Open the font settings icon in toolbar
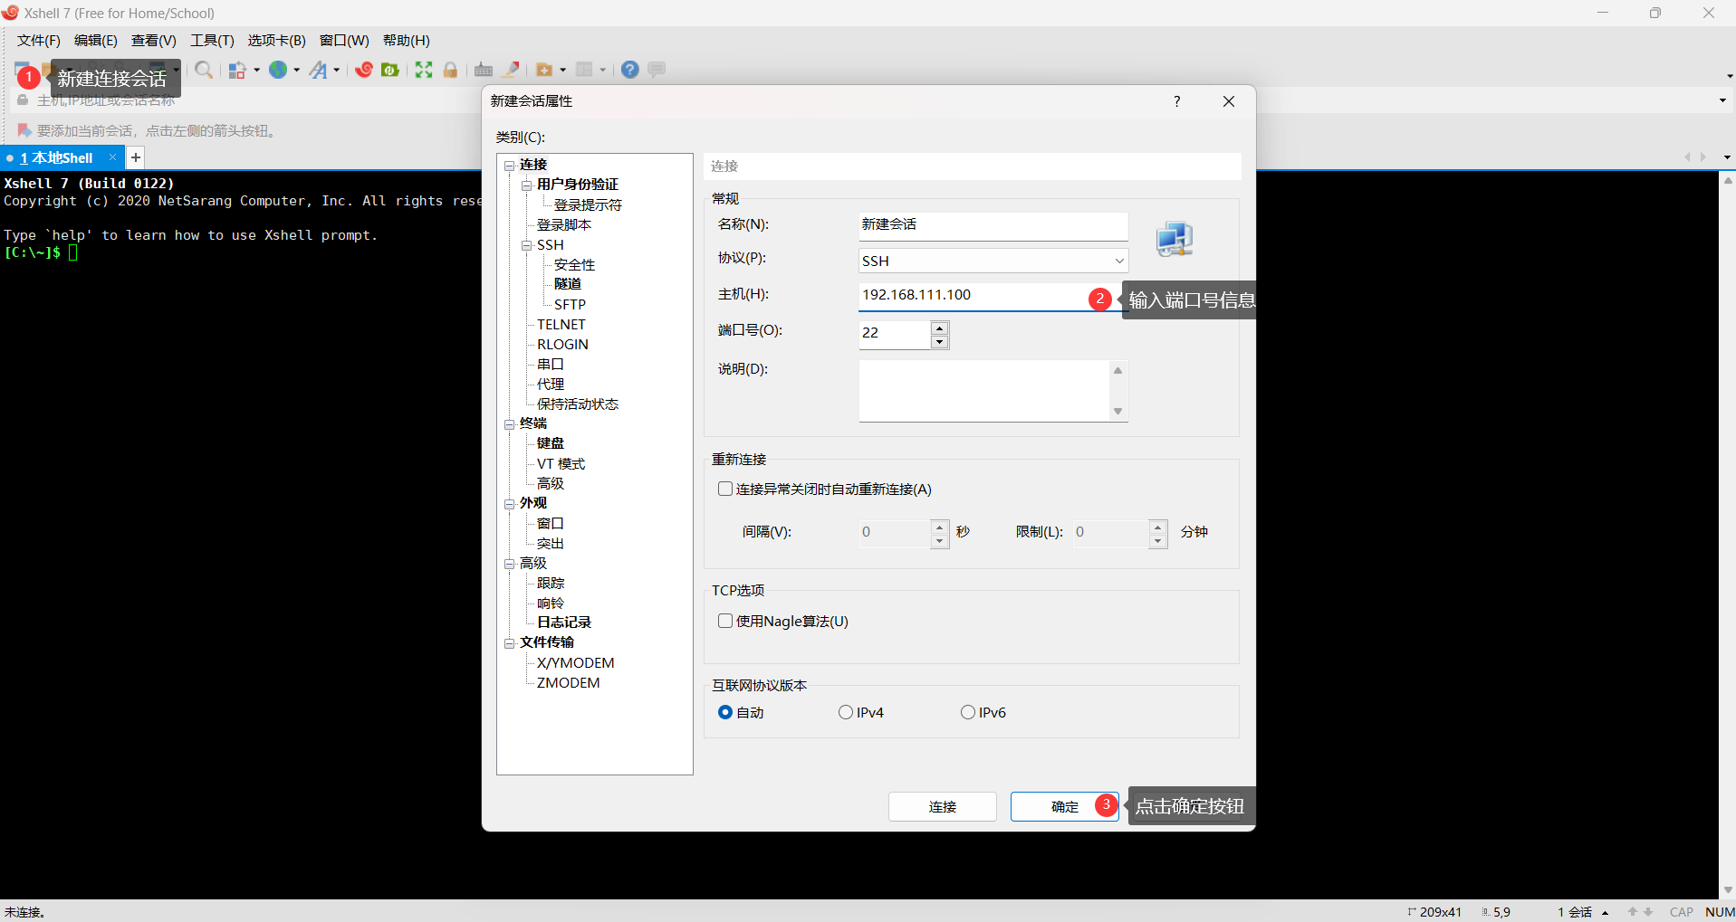This screenshot has width=1736, height=922. click(x=318, y=70)
